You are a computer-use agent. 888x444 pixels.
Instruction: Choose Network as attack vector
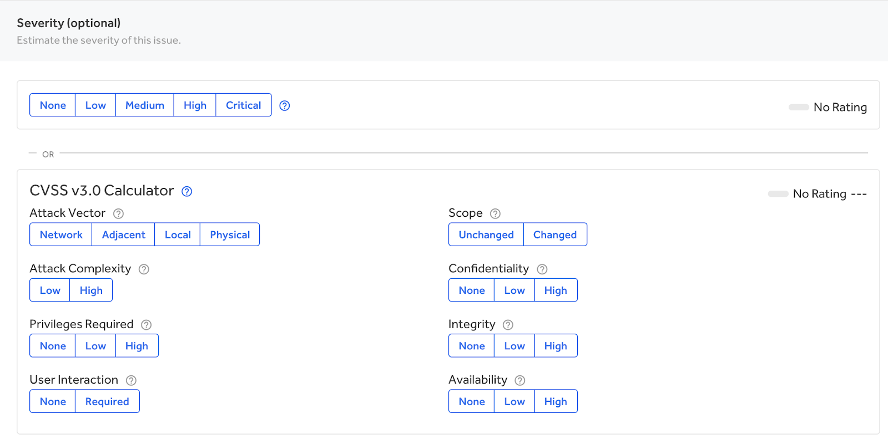61,234
